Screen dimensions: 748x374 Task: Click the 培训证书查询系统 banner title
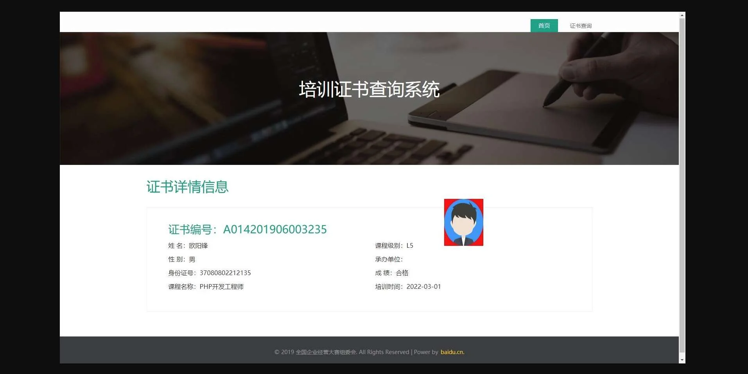pos(370,89)
